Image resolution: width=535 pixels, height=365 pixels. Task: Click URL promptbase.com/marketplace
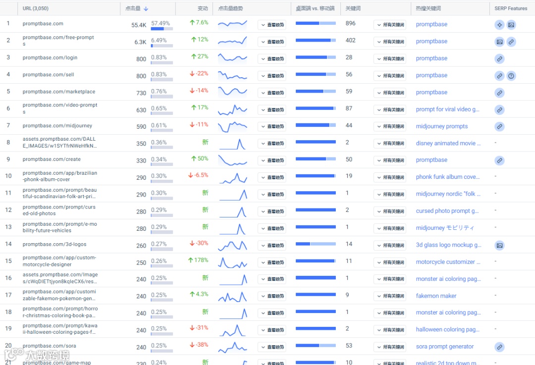pyautogui.click(x=58, y=92)
